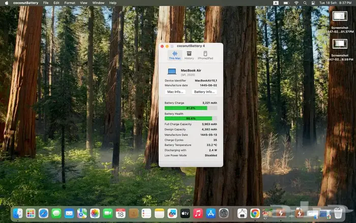Open Mail from the Dock
Screen dimensions: 356x223
point(69,213)
